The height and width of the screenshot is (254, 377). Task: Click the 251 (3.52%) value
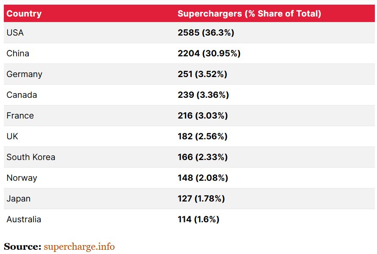[202, 74]
